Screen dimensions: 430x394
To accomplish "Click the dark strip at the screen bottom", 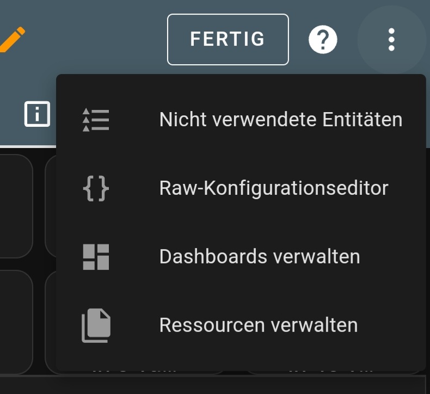I will [x=215, y=385].
